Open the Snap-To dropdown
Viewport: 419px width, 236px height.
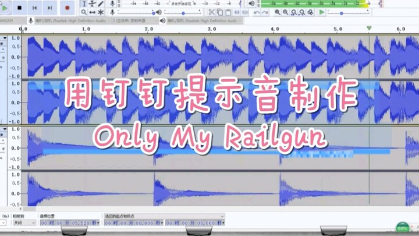click(24, 223)
